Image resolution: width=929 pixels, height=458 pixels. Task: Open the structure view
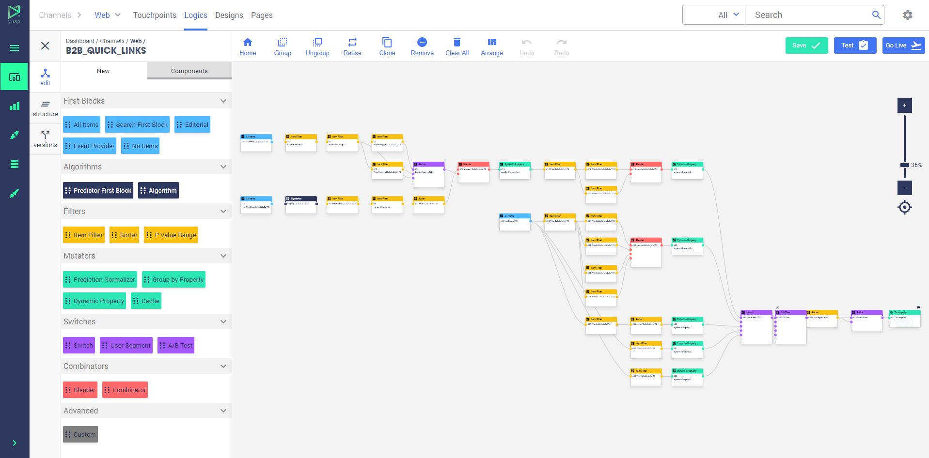coord(45,108)
